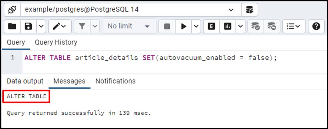This screenshot has width=328, height=129.
Task: Switch to the Data output tab
Action: click(25, 81)
